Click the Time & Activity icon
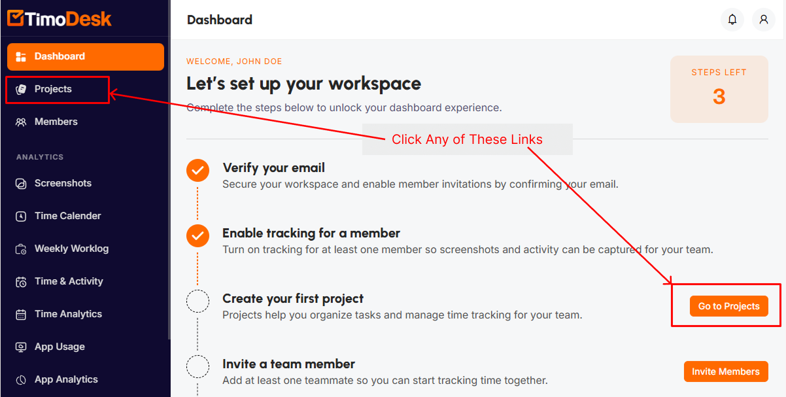Image resolution: width=786 pixels, height=397 pixels. [x=21, y=282]
